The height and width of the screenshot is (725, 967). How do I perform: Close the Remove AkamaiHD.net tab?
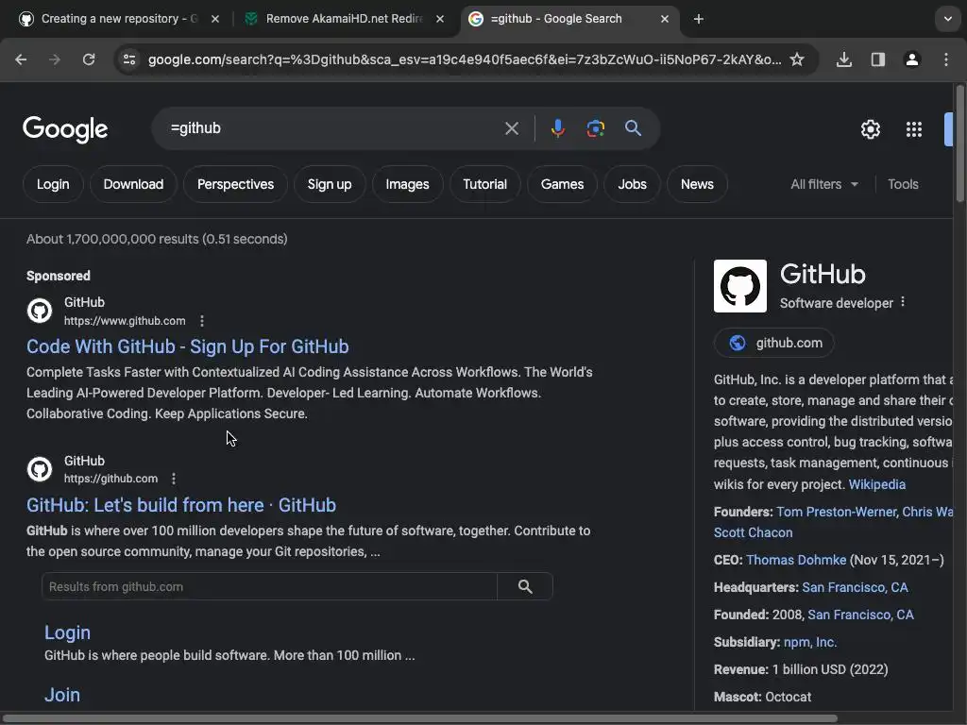click(440, 19)
